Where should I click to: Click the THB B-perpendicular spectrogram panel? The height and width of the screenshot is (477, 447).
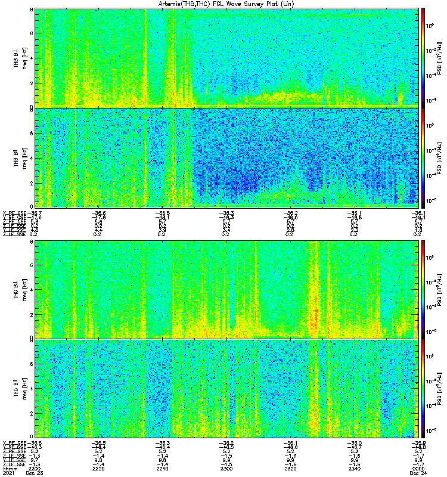226,58
